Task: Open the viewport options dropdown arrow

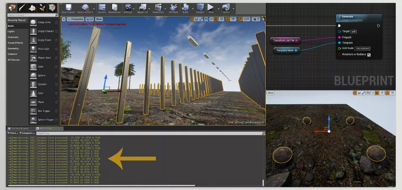Action: pyautogui.click(x=64, y=19)
